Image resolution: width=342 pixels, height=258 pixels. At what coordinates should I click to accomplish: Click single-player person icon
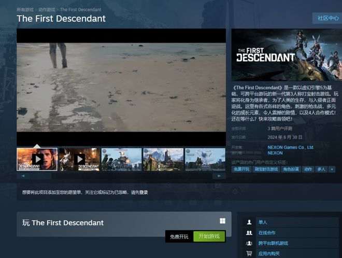pyautogui.click(x=249, y=222)
